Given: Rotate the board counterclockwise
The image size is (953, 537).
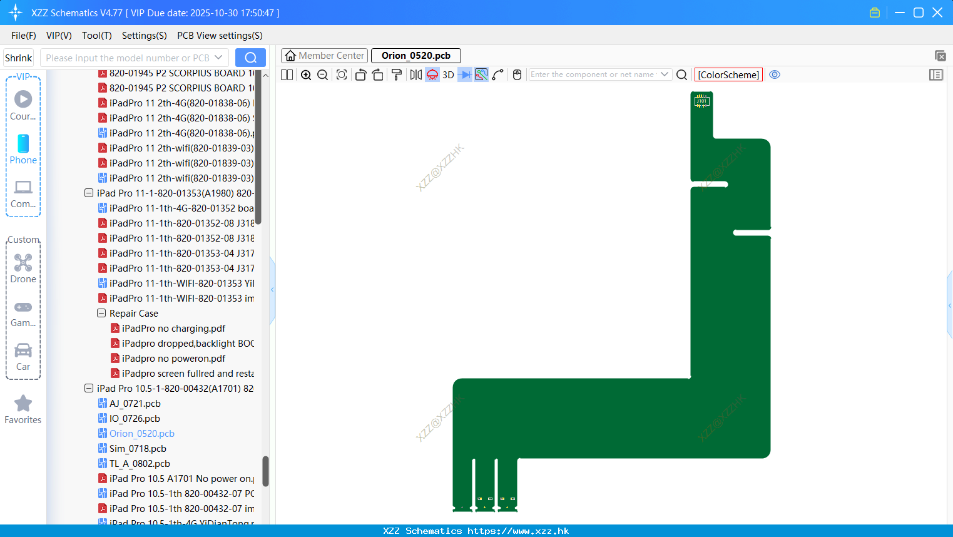Looking at the screenshot, I should pyautogui.click(x=360, y=75).
